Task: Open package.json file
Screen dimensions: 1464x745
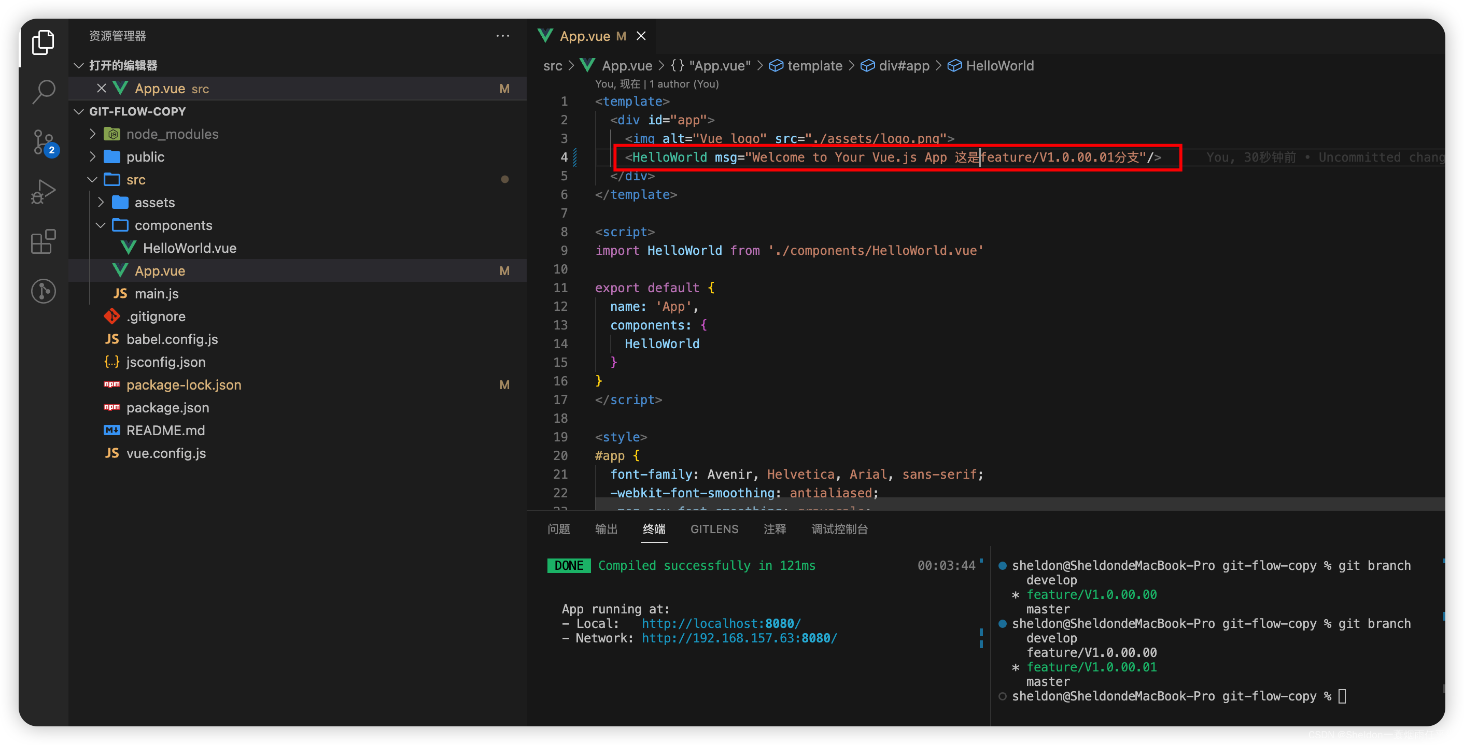Action: 297,408
